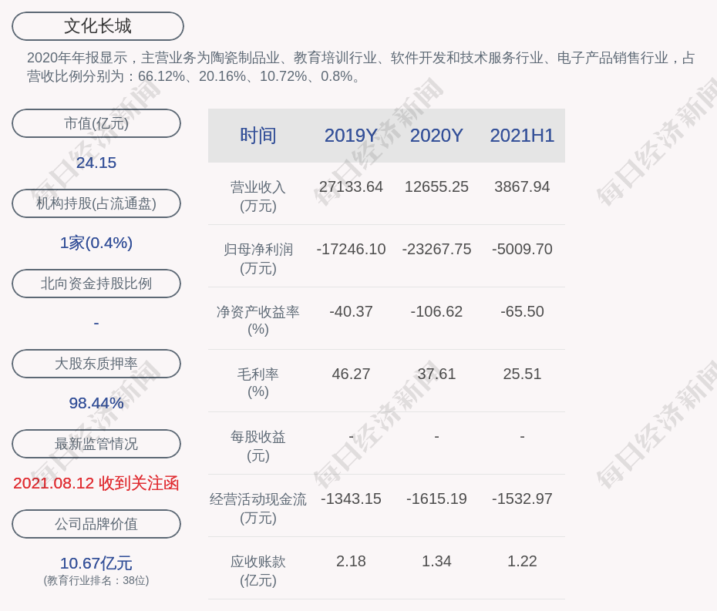
Task: Click receivables value 1.22
Action: pyautogui.click(x=522, y=561)
